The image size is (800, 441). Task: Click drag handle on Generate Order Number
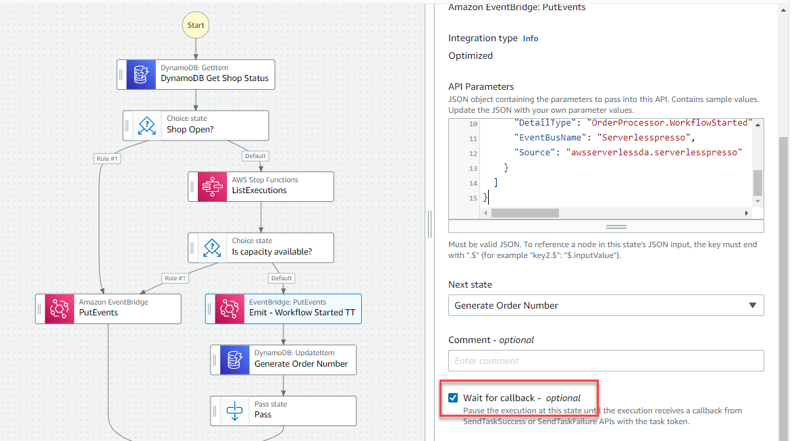[x=215, y=360]
